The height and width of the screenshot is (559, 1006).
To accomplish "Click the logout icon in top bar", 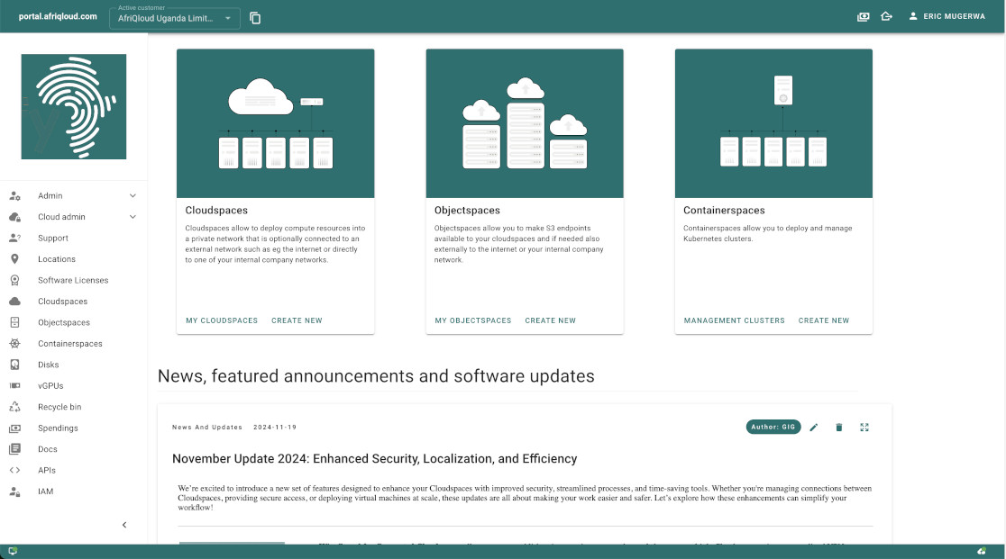I will point(886,16).
